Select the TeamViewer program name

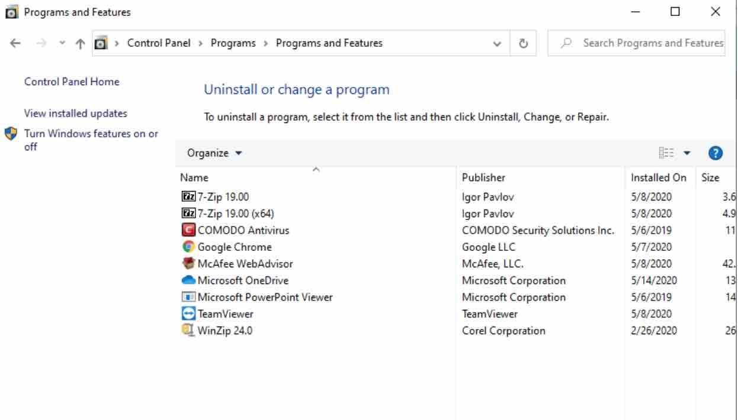tap(225, 314)
